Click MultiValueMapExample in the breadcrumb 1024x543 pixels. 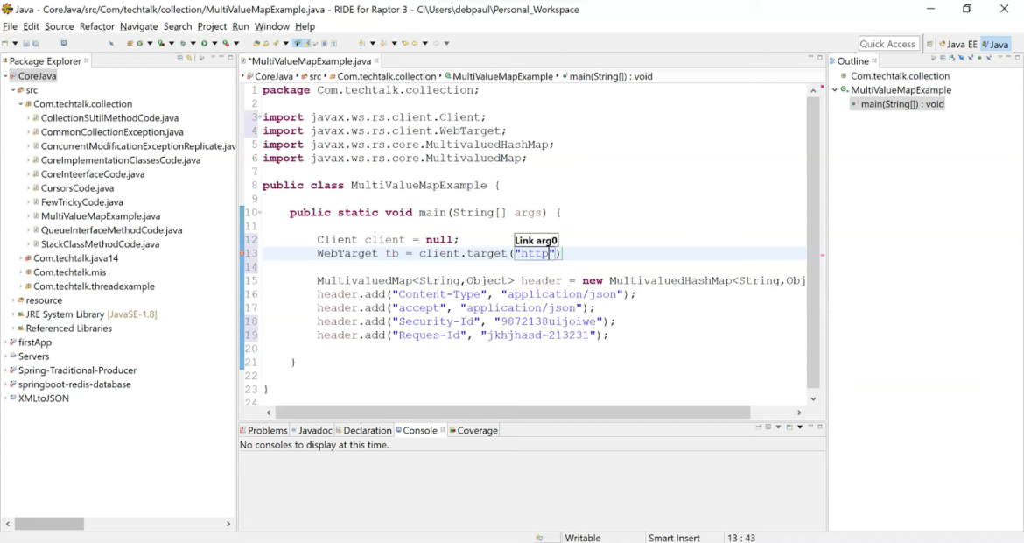click(502, 76)
